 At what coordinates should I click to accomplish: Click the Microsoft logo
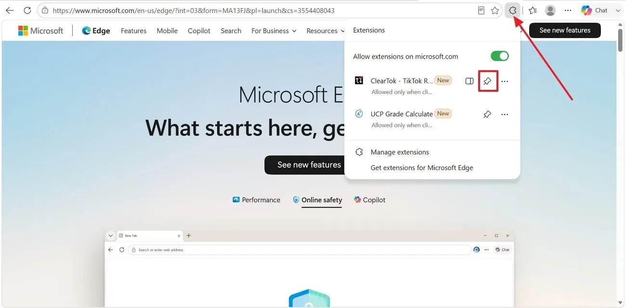pos(40,31)
